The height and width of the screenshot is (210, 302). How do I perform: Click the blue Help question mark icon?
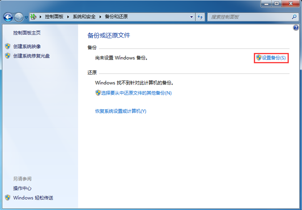point(296,28)
